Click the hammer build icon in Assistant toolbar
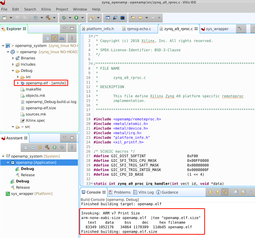 47,147
